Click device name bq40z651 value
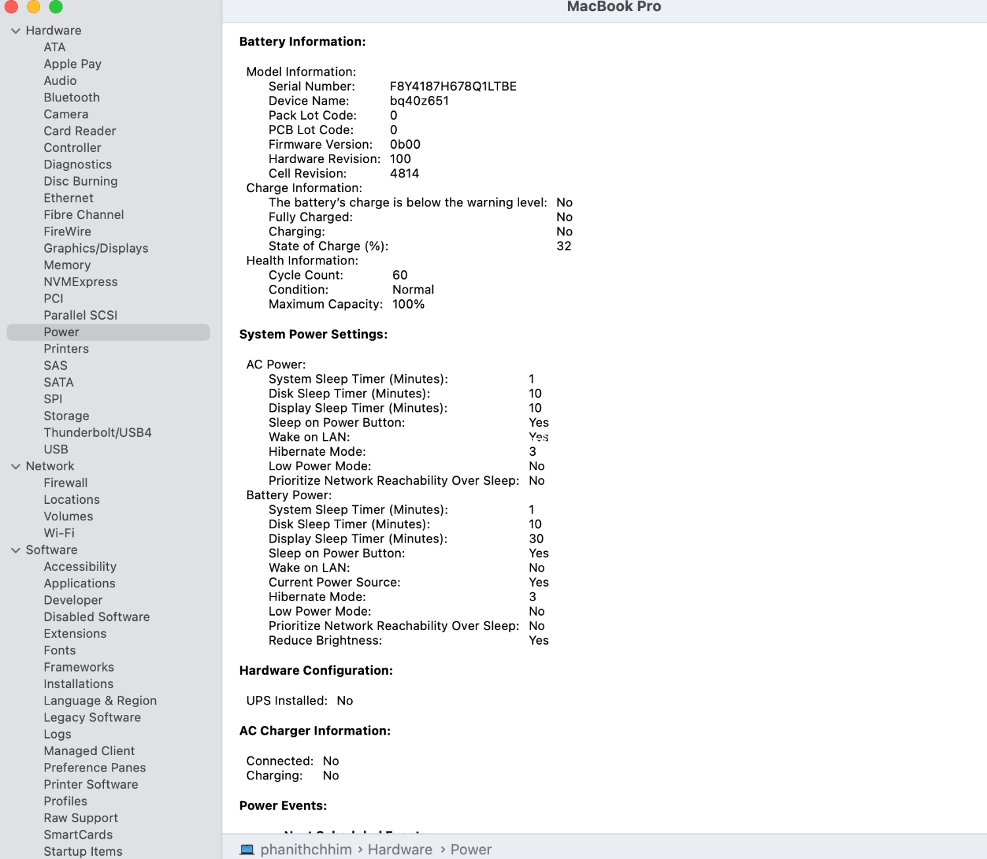 [419, 101]
